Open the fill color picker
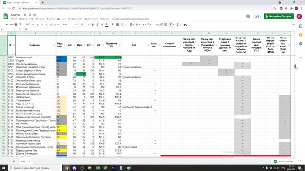Screen dimensions: 305x171 113,25
